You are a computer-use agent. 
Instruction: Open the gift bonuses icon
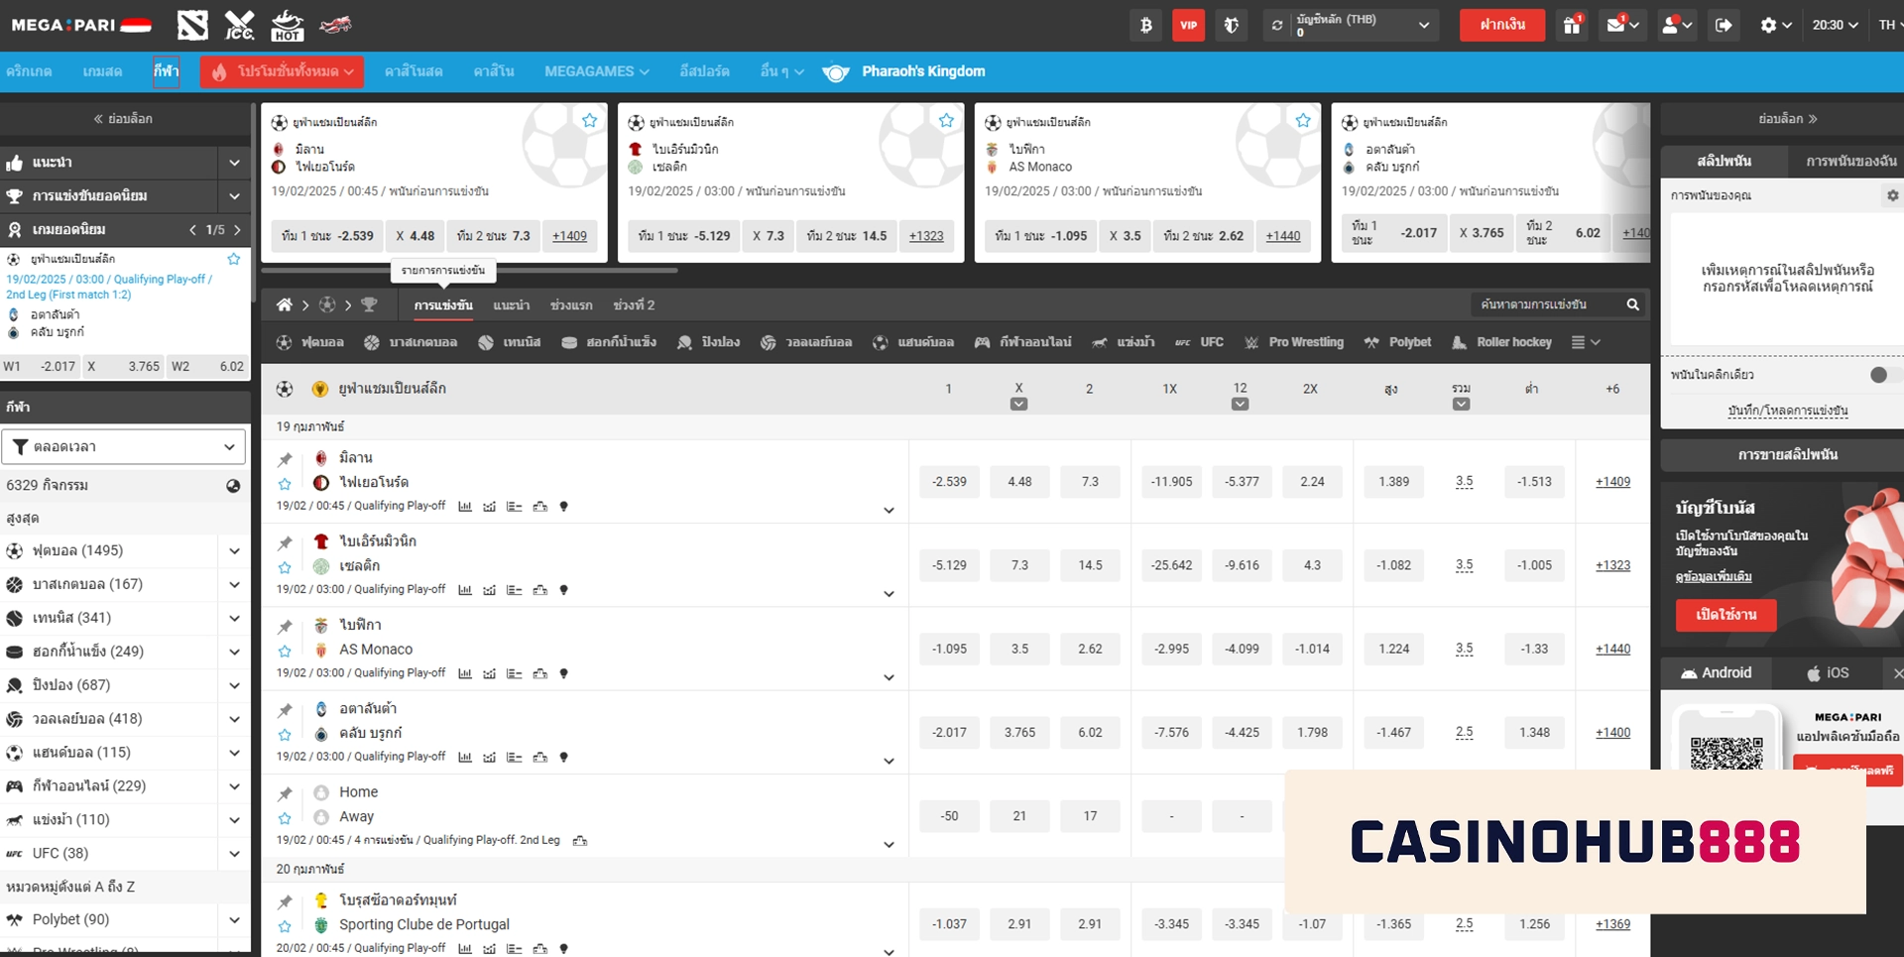point(1573,25)
